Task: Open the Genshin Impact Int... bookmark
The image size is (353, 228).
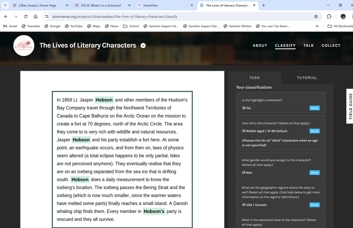Action: pos(161,26)
